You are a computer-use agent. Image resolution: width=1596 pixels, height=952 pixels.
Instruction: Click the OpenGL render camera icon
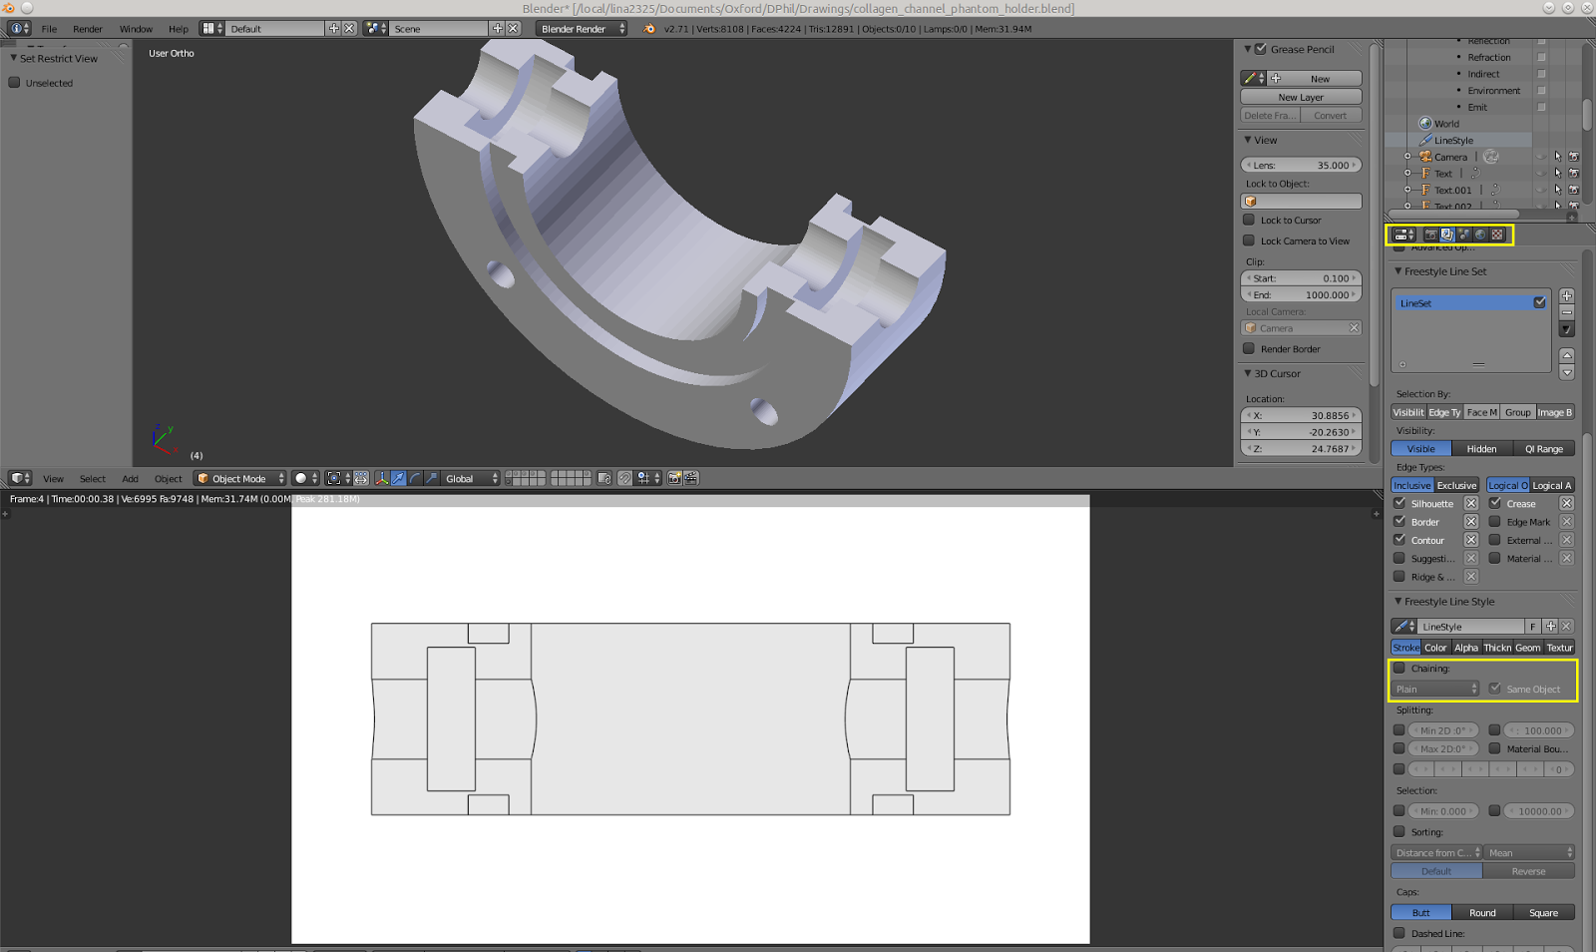(x=674, y=479)
